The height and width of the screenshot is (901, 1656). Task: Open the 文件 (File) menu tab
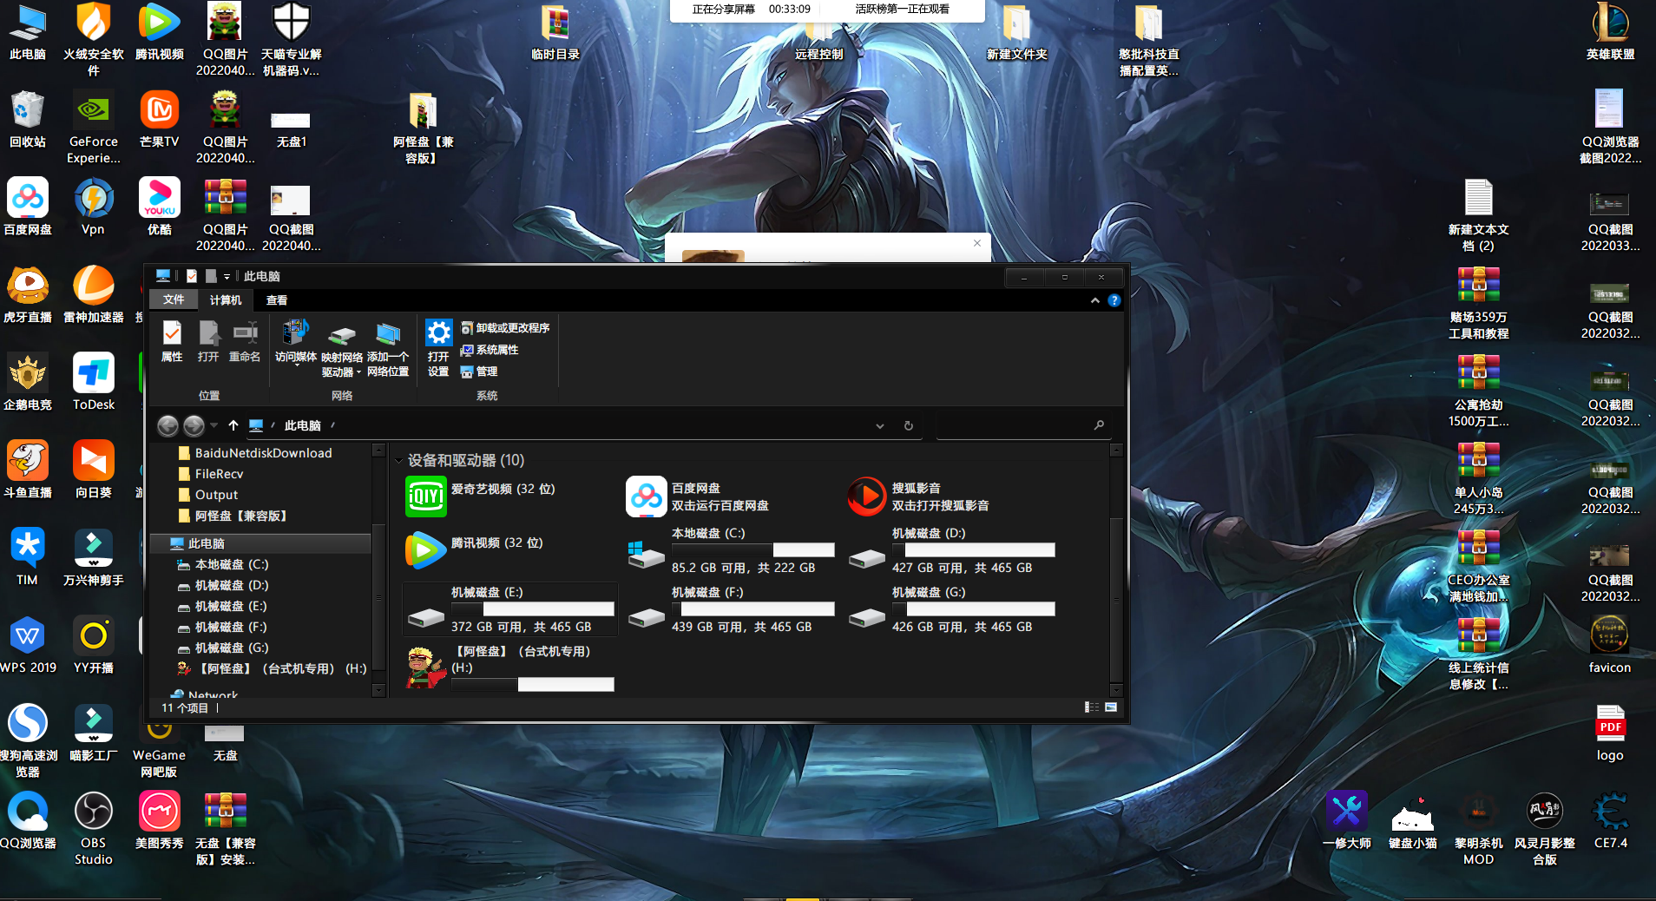pyautogui.click(x=174, y=300)
